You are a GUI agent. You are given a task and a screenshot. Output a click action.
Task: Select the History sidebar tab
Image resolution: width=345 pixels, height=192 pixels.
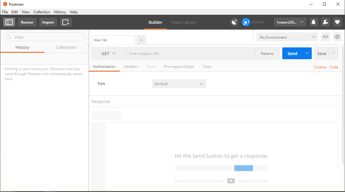[22, 47]
